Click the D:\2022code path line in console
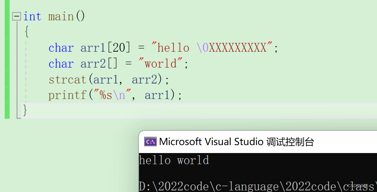 click(x=258, y=186)
